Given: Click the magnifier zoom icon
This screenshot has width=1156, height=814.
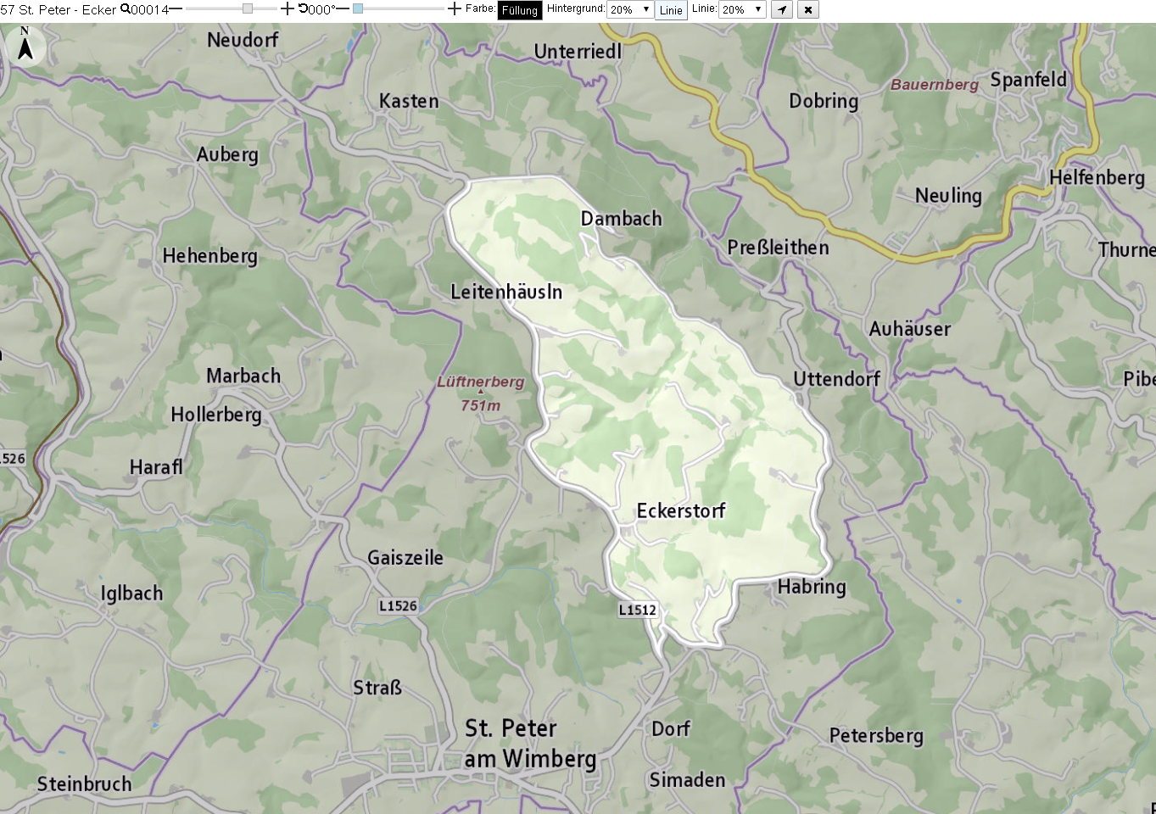Looking at the screenshot, I should click(x=126, y=9).
